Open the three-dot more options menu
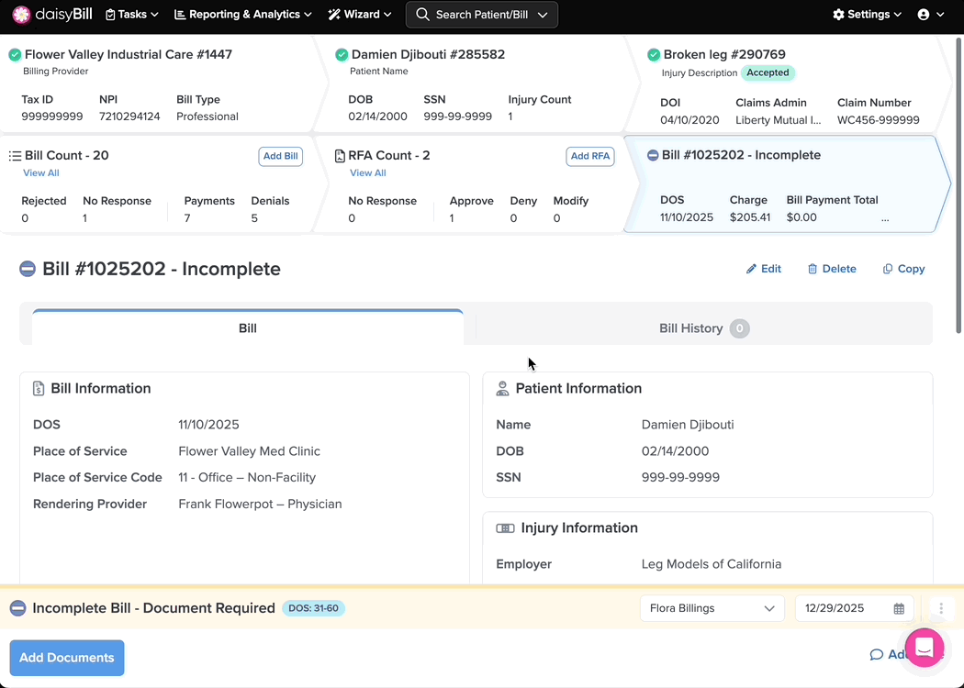Viewport: 964px width, 688px height. click(941, 608)
